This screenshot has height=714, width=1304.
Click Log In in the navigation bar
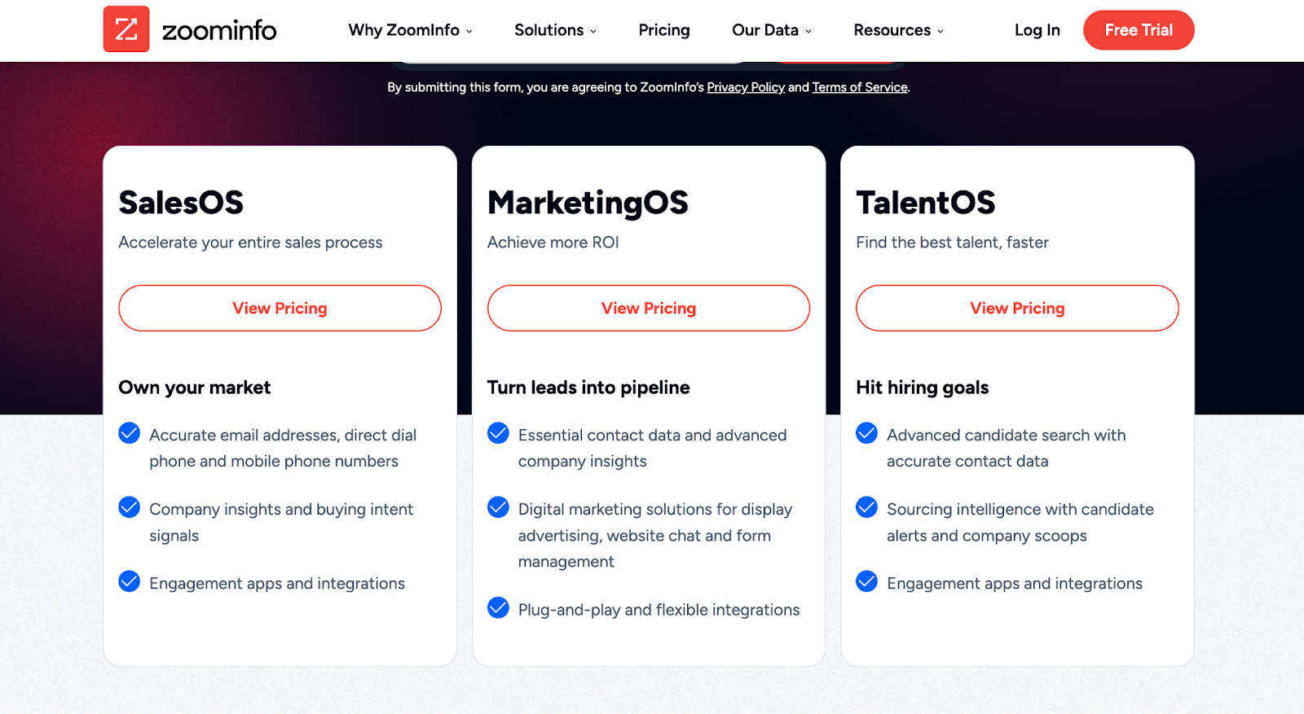point(1036,30)
